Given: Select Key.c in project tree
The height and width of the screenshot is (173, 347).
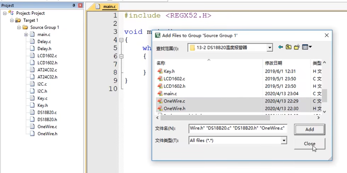Looking at the screenshot, I should [42, 98].
